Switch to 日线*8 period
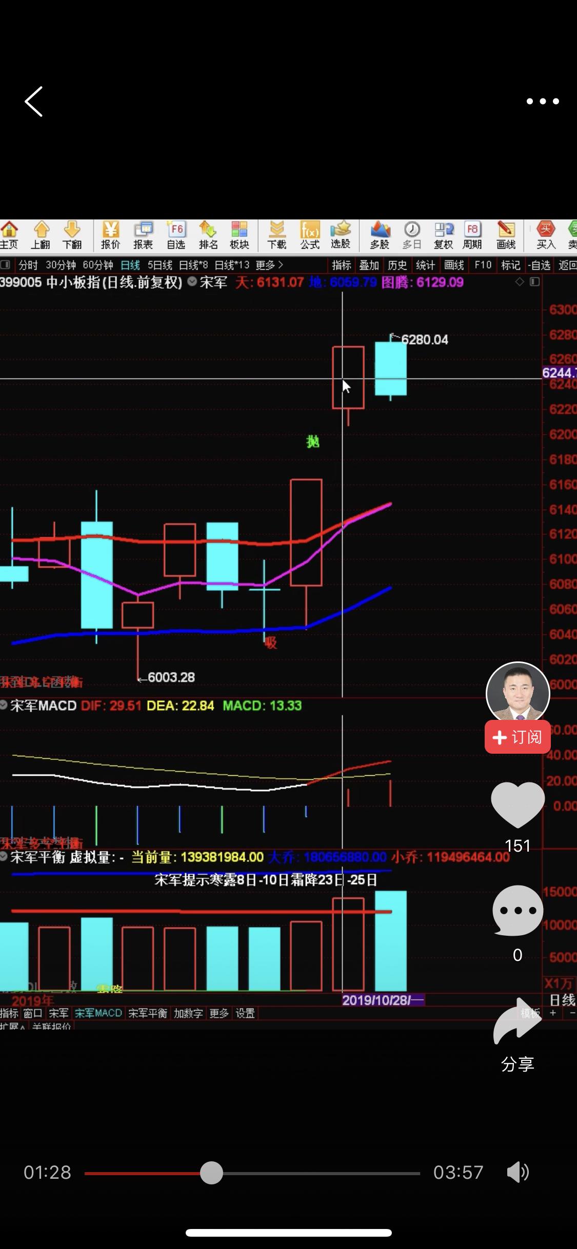 193,265
